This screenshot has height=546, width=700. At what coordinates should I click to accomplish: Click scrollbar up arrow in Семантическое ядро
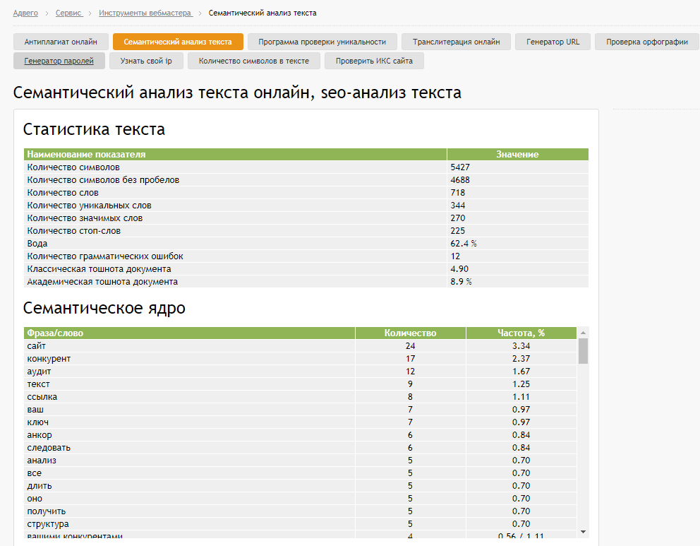[x=583, y=333]
